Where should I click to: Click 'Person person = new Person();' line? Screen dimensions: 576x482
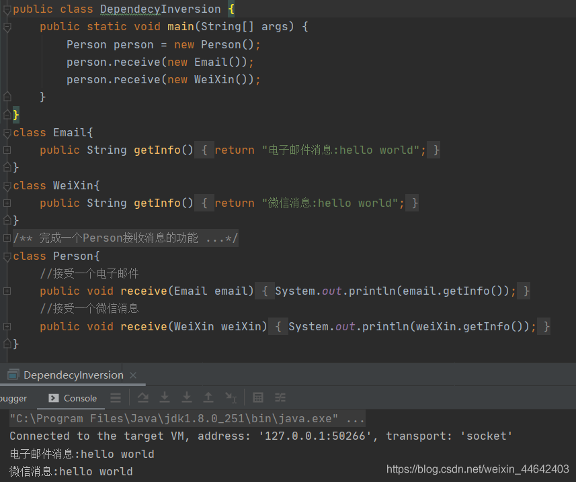pyautogui.click(x=163, y=44)
